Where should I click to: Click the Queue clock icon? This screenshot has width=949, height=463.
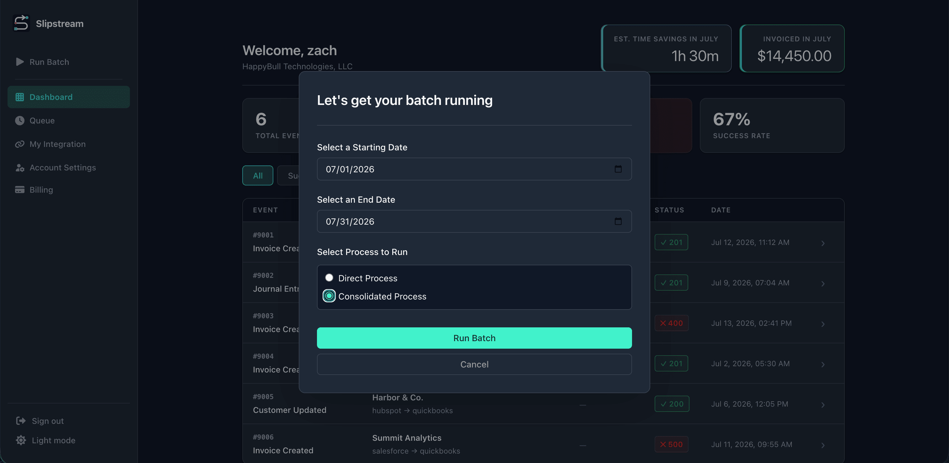[19, 121]
